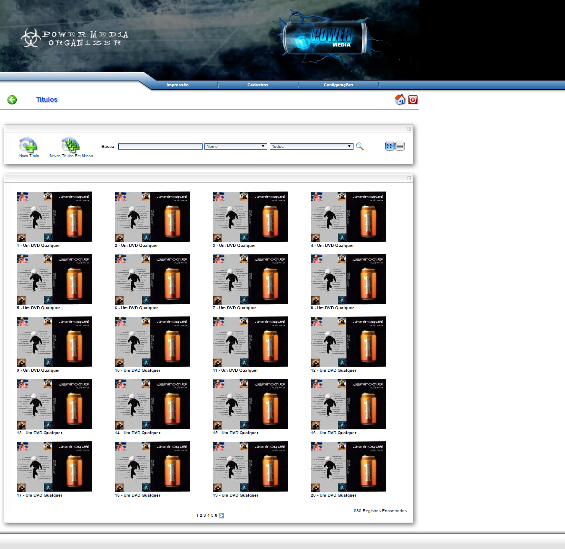Viewport: 565px width, 549px height.
Task: Click the magnifying glass search icon
Action: point(360,146)
